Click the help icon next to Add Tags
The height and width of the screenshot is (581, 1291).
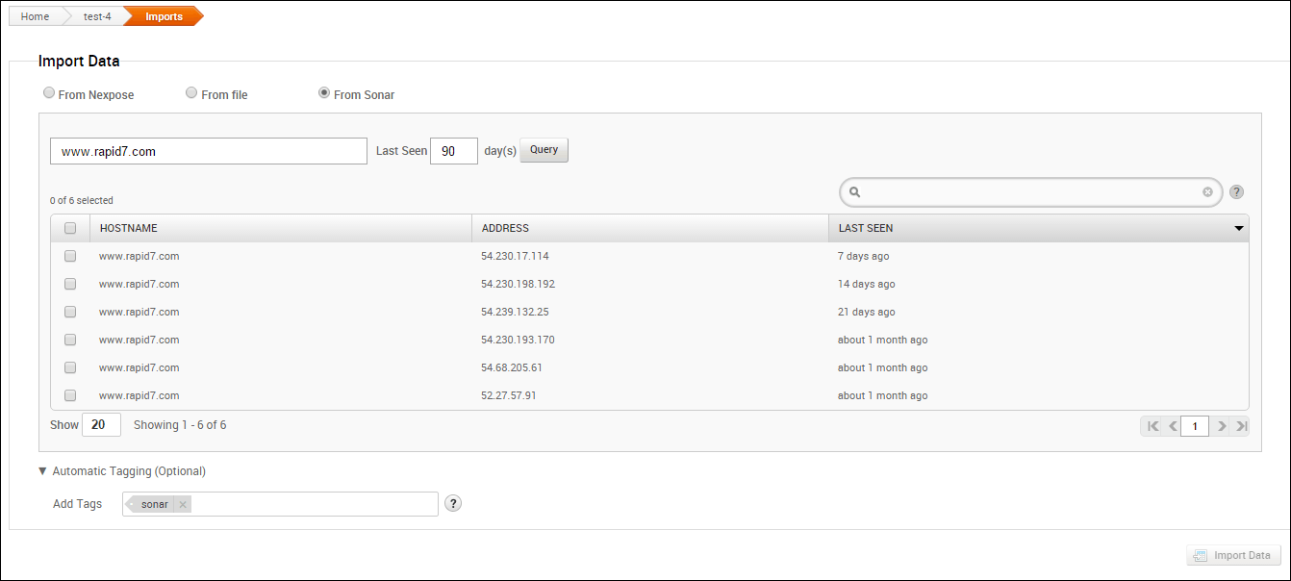[x=453, y=503]
